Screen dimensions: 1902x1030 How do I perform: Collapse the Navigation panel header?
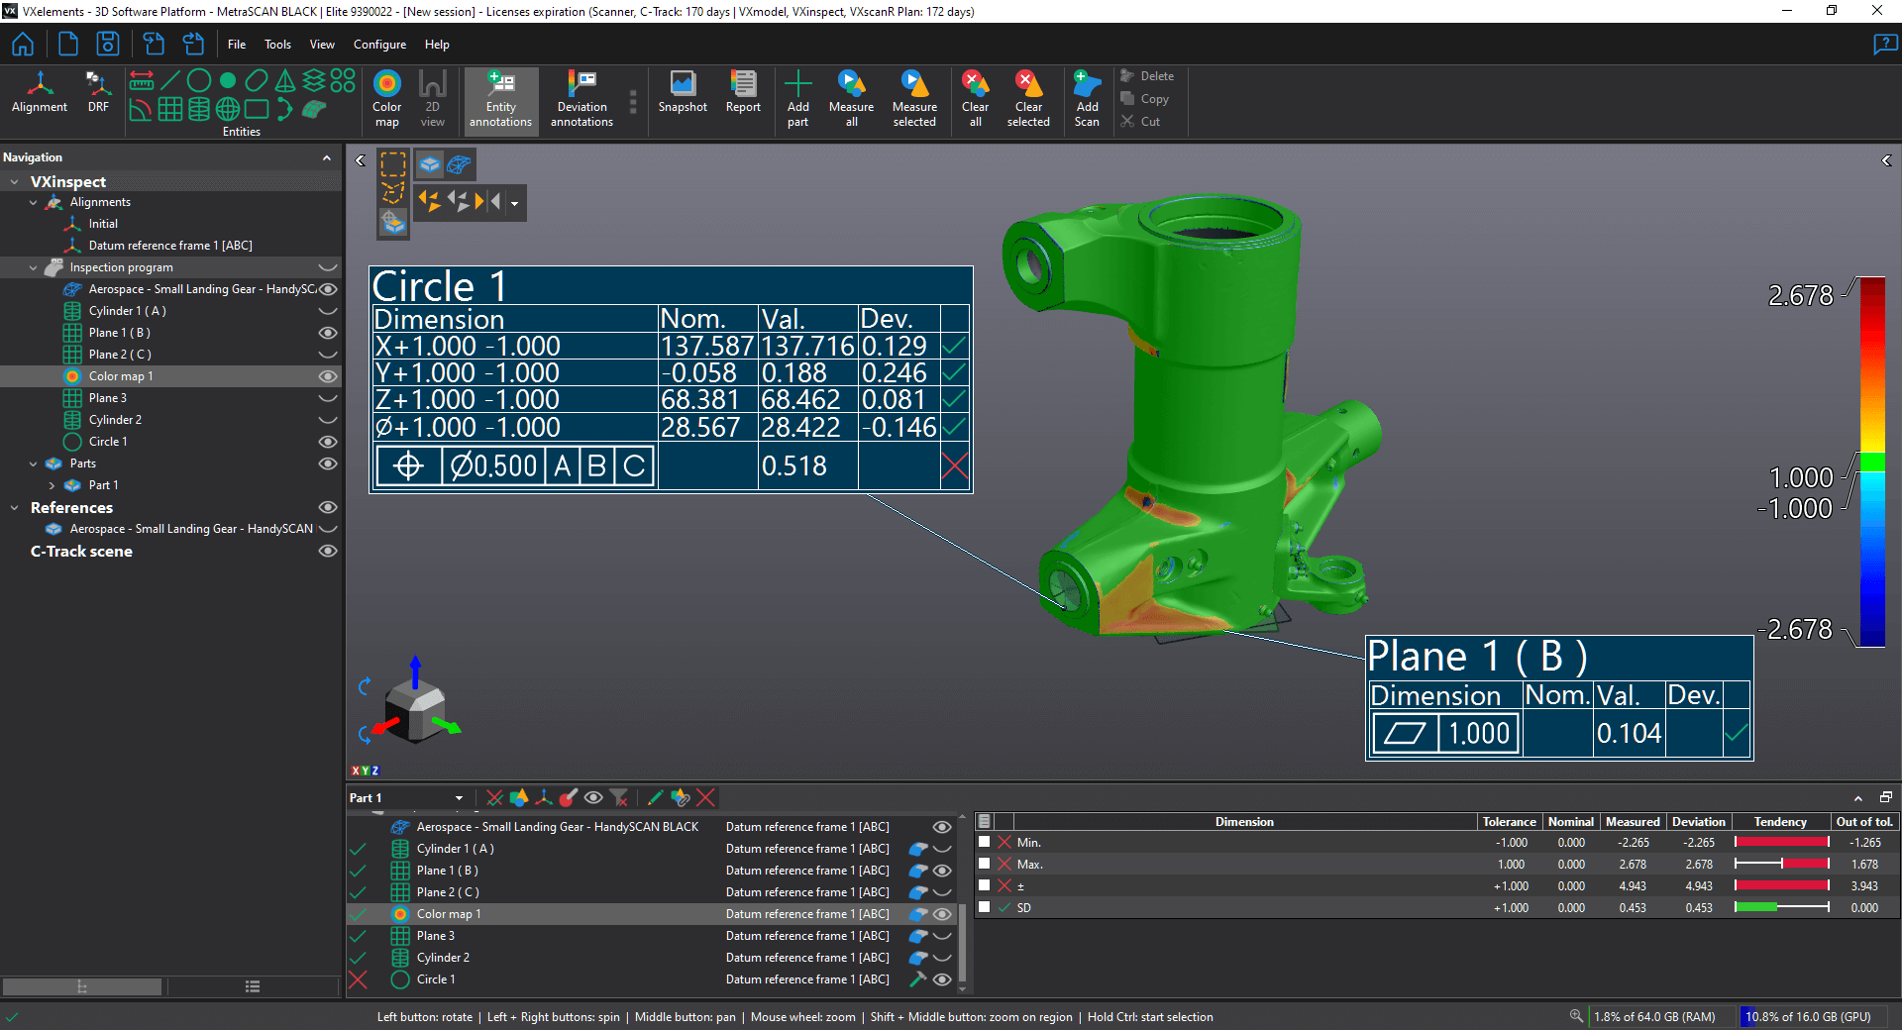[328, 156]
